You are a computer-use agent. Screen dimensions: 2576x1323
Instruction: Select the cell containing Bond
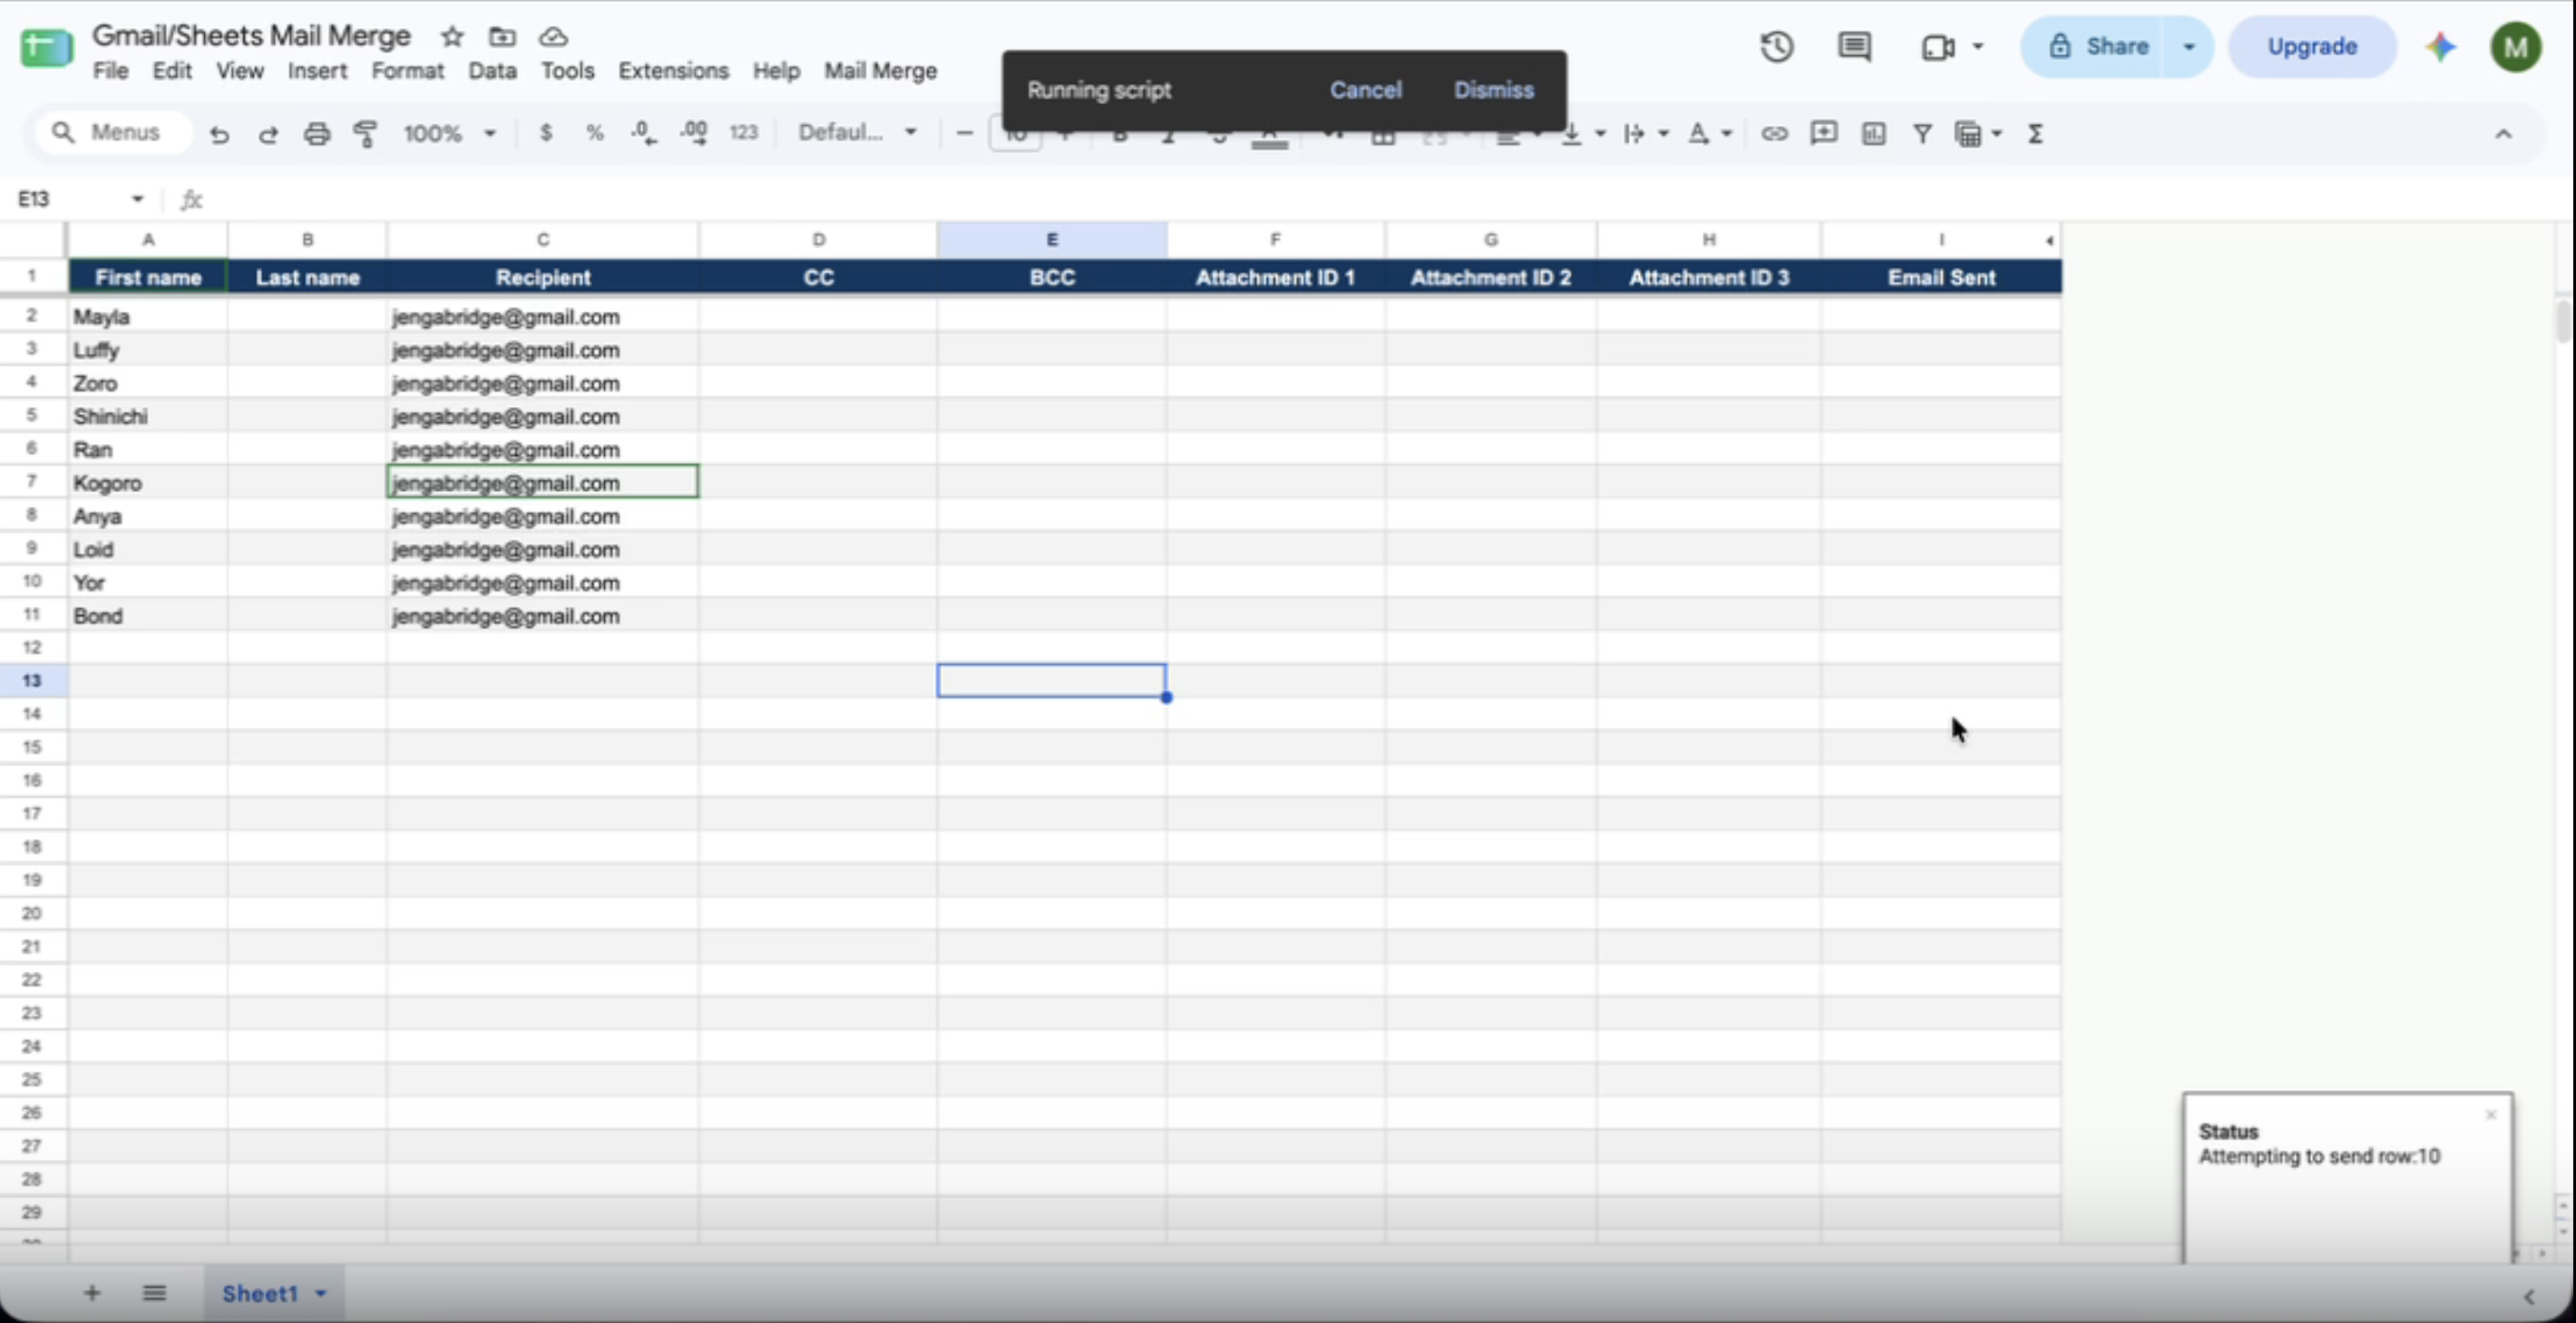[148, 615]
